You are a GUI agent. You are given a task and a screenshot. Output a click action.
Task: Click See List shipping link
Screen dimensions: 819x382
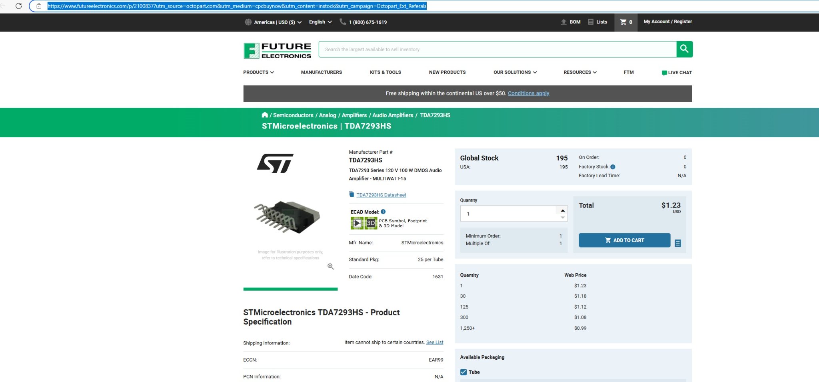click(x=435, y=342)
